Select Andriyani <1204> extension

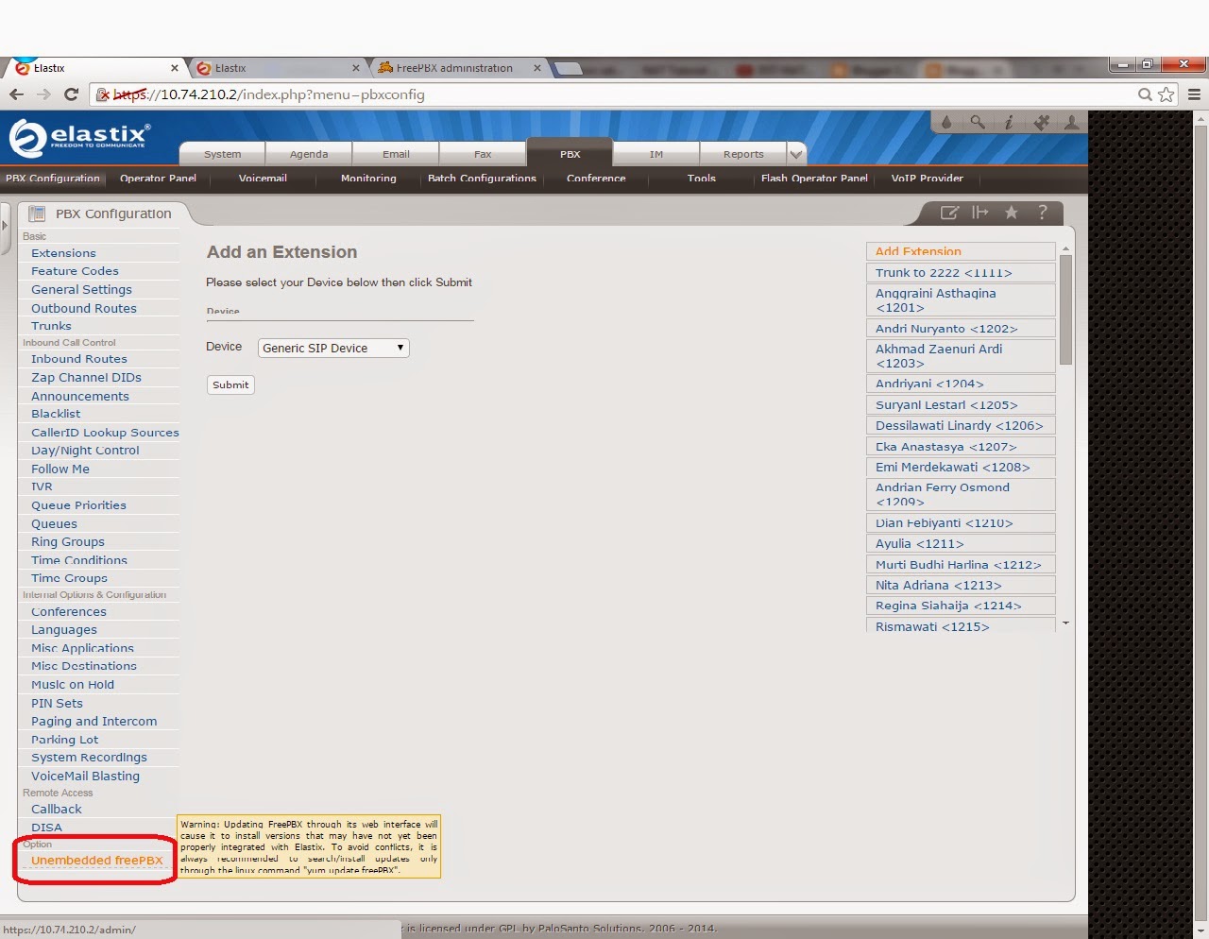(x=961, y=384)
